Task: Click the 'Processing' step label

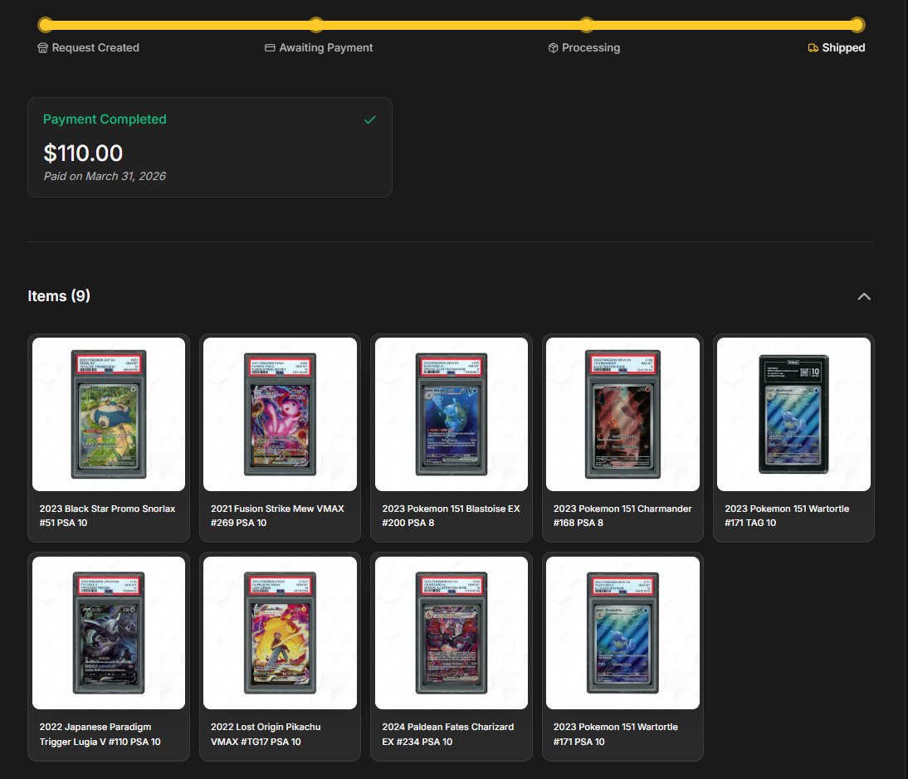Action: point(591,48)
